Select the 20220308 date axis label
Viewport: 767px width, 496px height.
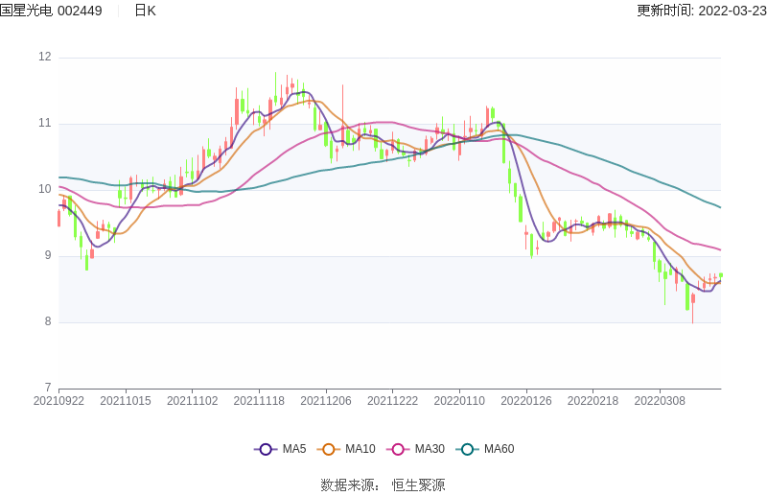pos(660,401)
